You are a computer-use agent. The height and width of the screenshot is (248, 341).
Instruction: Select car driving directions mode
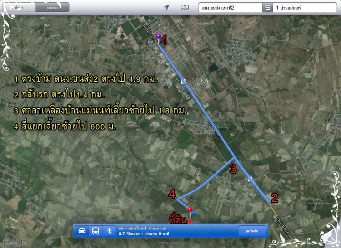pyautogui.click(x=82, y=231)
